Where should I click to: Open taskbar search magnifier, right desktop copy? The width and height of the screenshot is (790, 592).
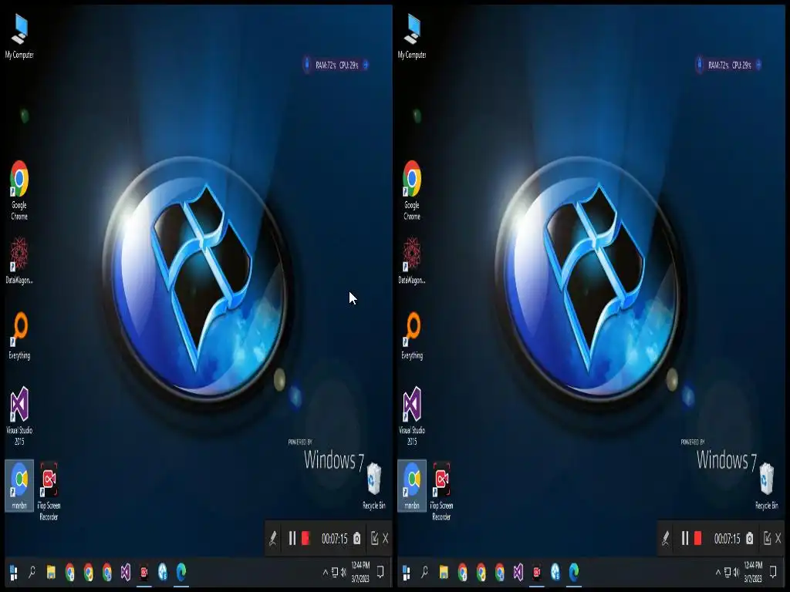[x=424, y=573]
